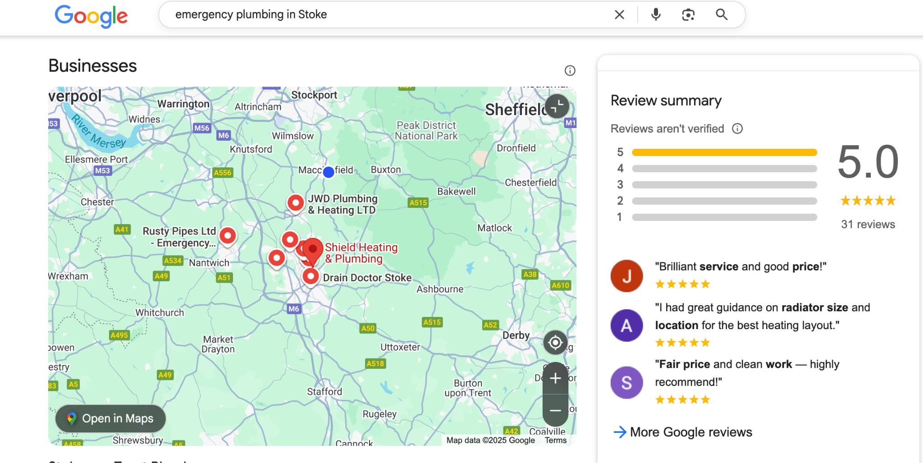Click Map data ©2025 Google text
This screenshot has height=463, width=923.
click(x=491, y=440)
